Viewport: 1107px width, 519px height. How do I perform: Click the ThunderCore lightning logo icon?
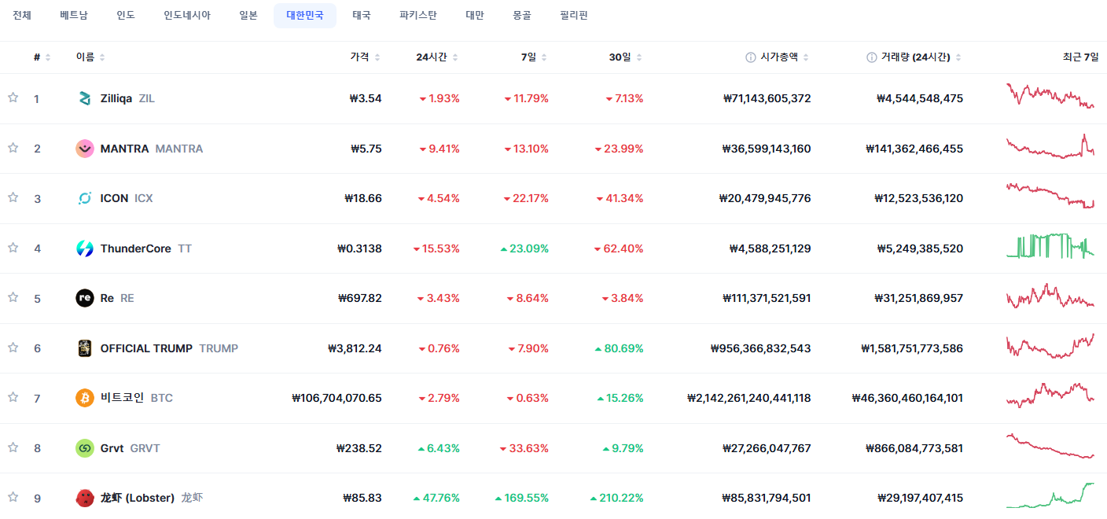coord(84,248)
